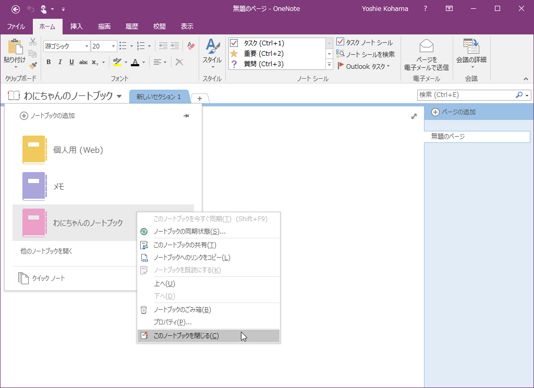Click Add Notebook button
The image size is (534, 388).
[x=47, y=116]
